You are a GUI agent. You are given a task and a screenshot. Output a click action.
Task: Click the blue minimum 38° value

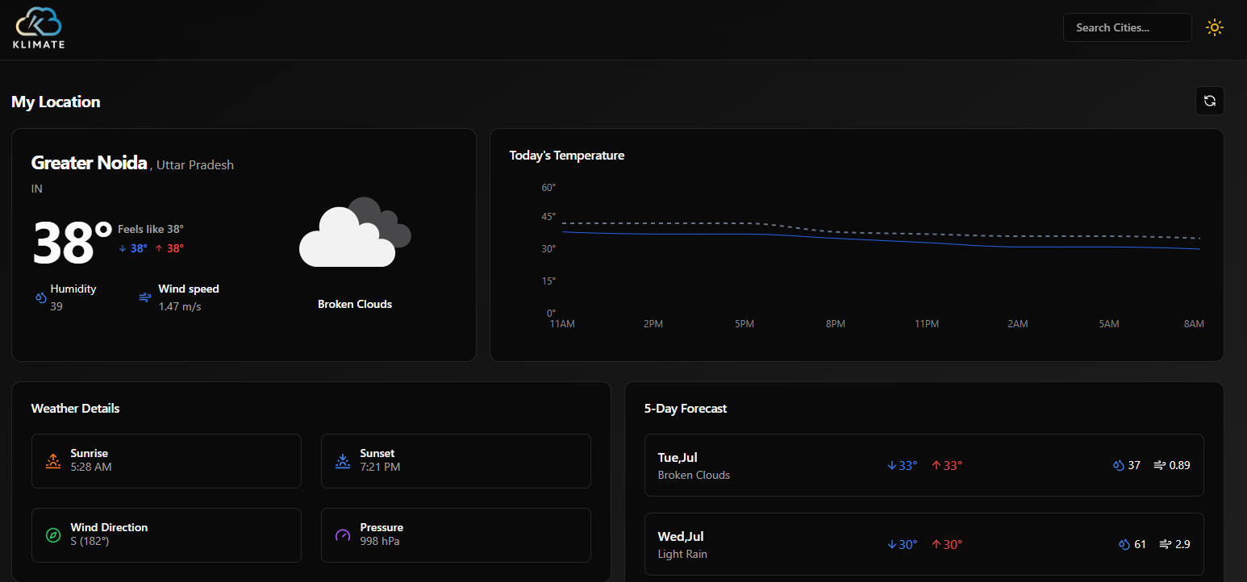pos(139,248)
